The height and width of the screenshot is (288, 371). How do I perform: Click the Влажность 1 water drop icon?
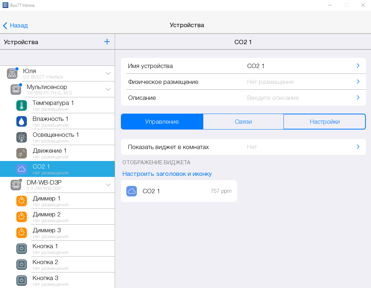(21, 121)
